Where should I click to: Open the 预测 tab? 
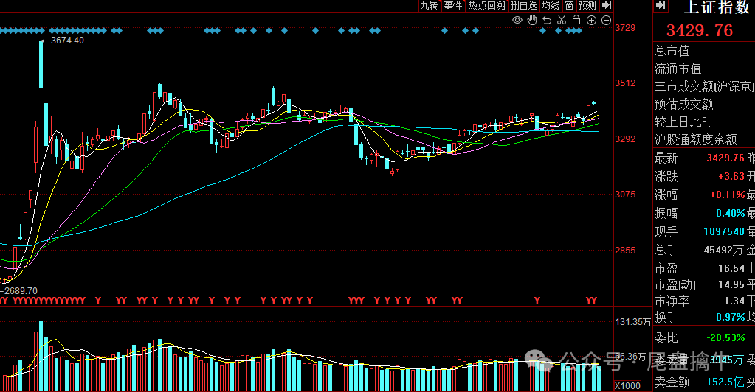coord(587,5)
